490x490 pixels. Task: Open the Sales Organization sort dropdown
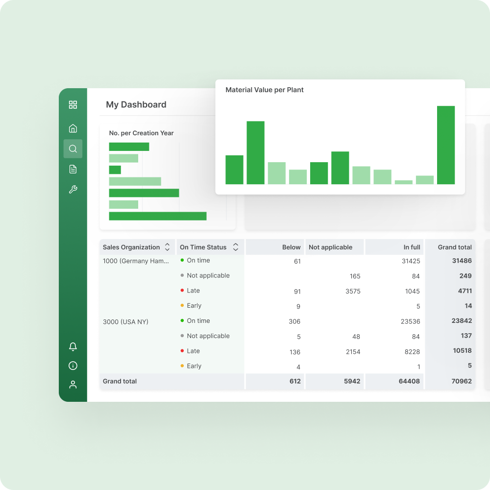pyautogui.click(x=167, y=247)
